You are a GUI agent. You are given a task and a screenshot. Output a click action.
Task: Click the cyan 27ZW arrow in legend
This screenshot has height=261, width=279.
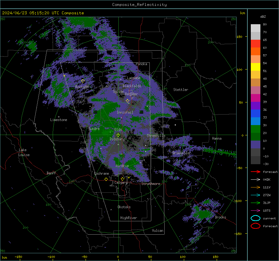[255, 195]
